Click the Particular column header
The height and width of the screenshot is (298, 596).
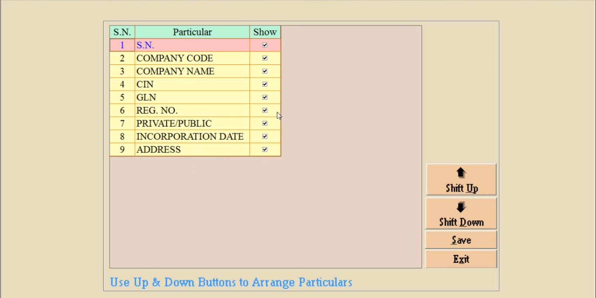pos(192,32)
